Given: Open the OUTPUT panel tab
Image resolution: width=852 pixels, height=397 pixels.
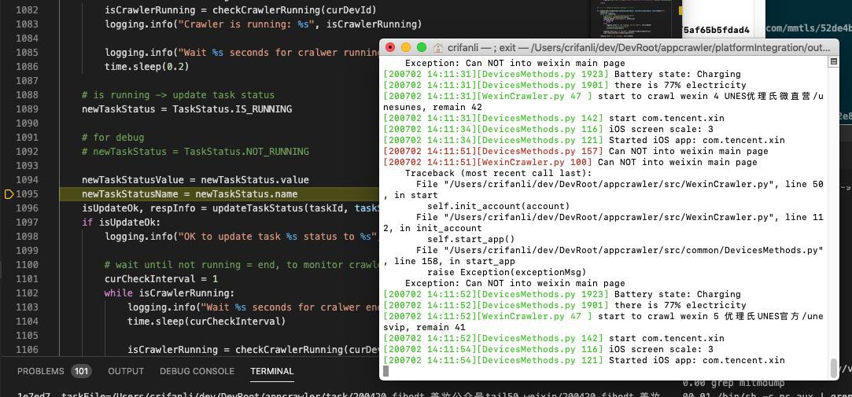Looking at the screenshot, I should click(x=126, y=371).
